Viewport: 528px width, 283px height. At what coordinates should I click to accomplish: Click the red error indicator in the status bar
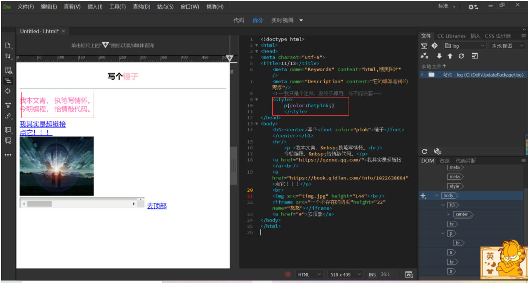pos(288,274)
